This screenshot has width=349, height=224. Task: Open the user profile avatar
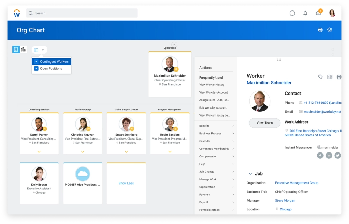pyautogui.click(x=332, y=13)
